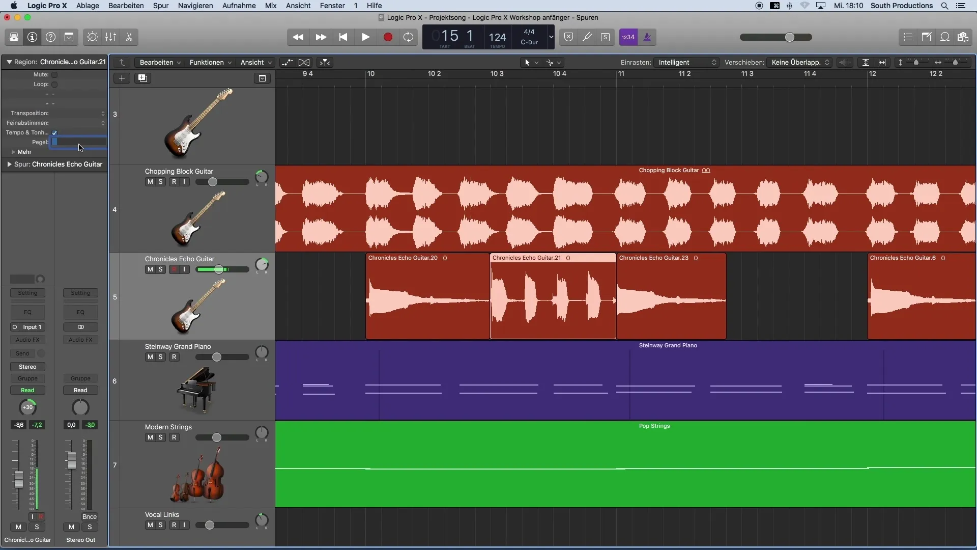
Task: Toggle waveform zoom icon
Action: coord(845,62)
